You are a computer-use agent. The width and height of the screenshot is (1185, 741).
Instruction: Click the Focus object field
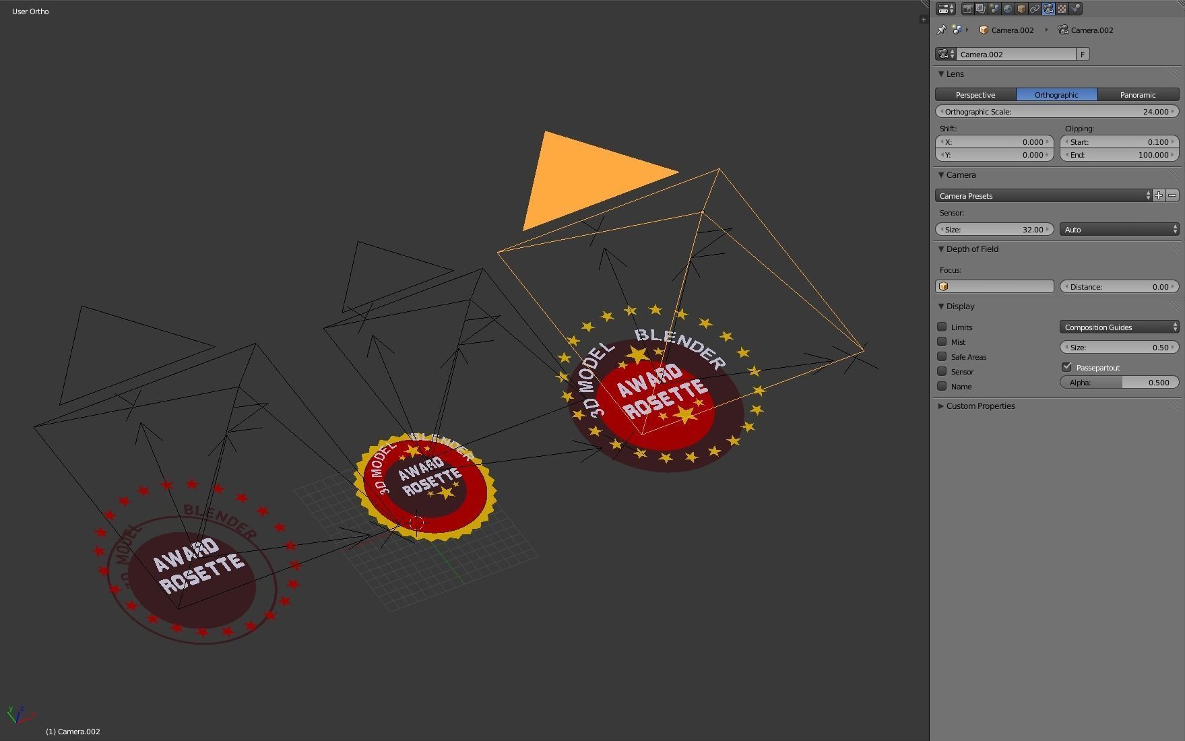click(x=994, y=286)
